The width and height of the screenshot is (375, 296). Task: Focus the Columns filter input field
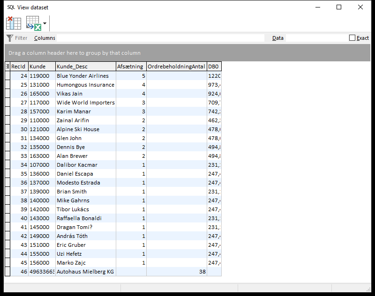coord(160,38)
